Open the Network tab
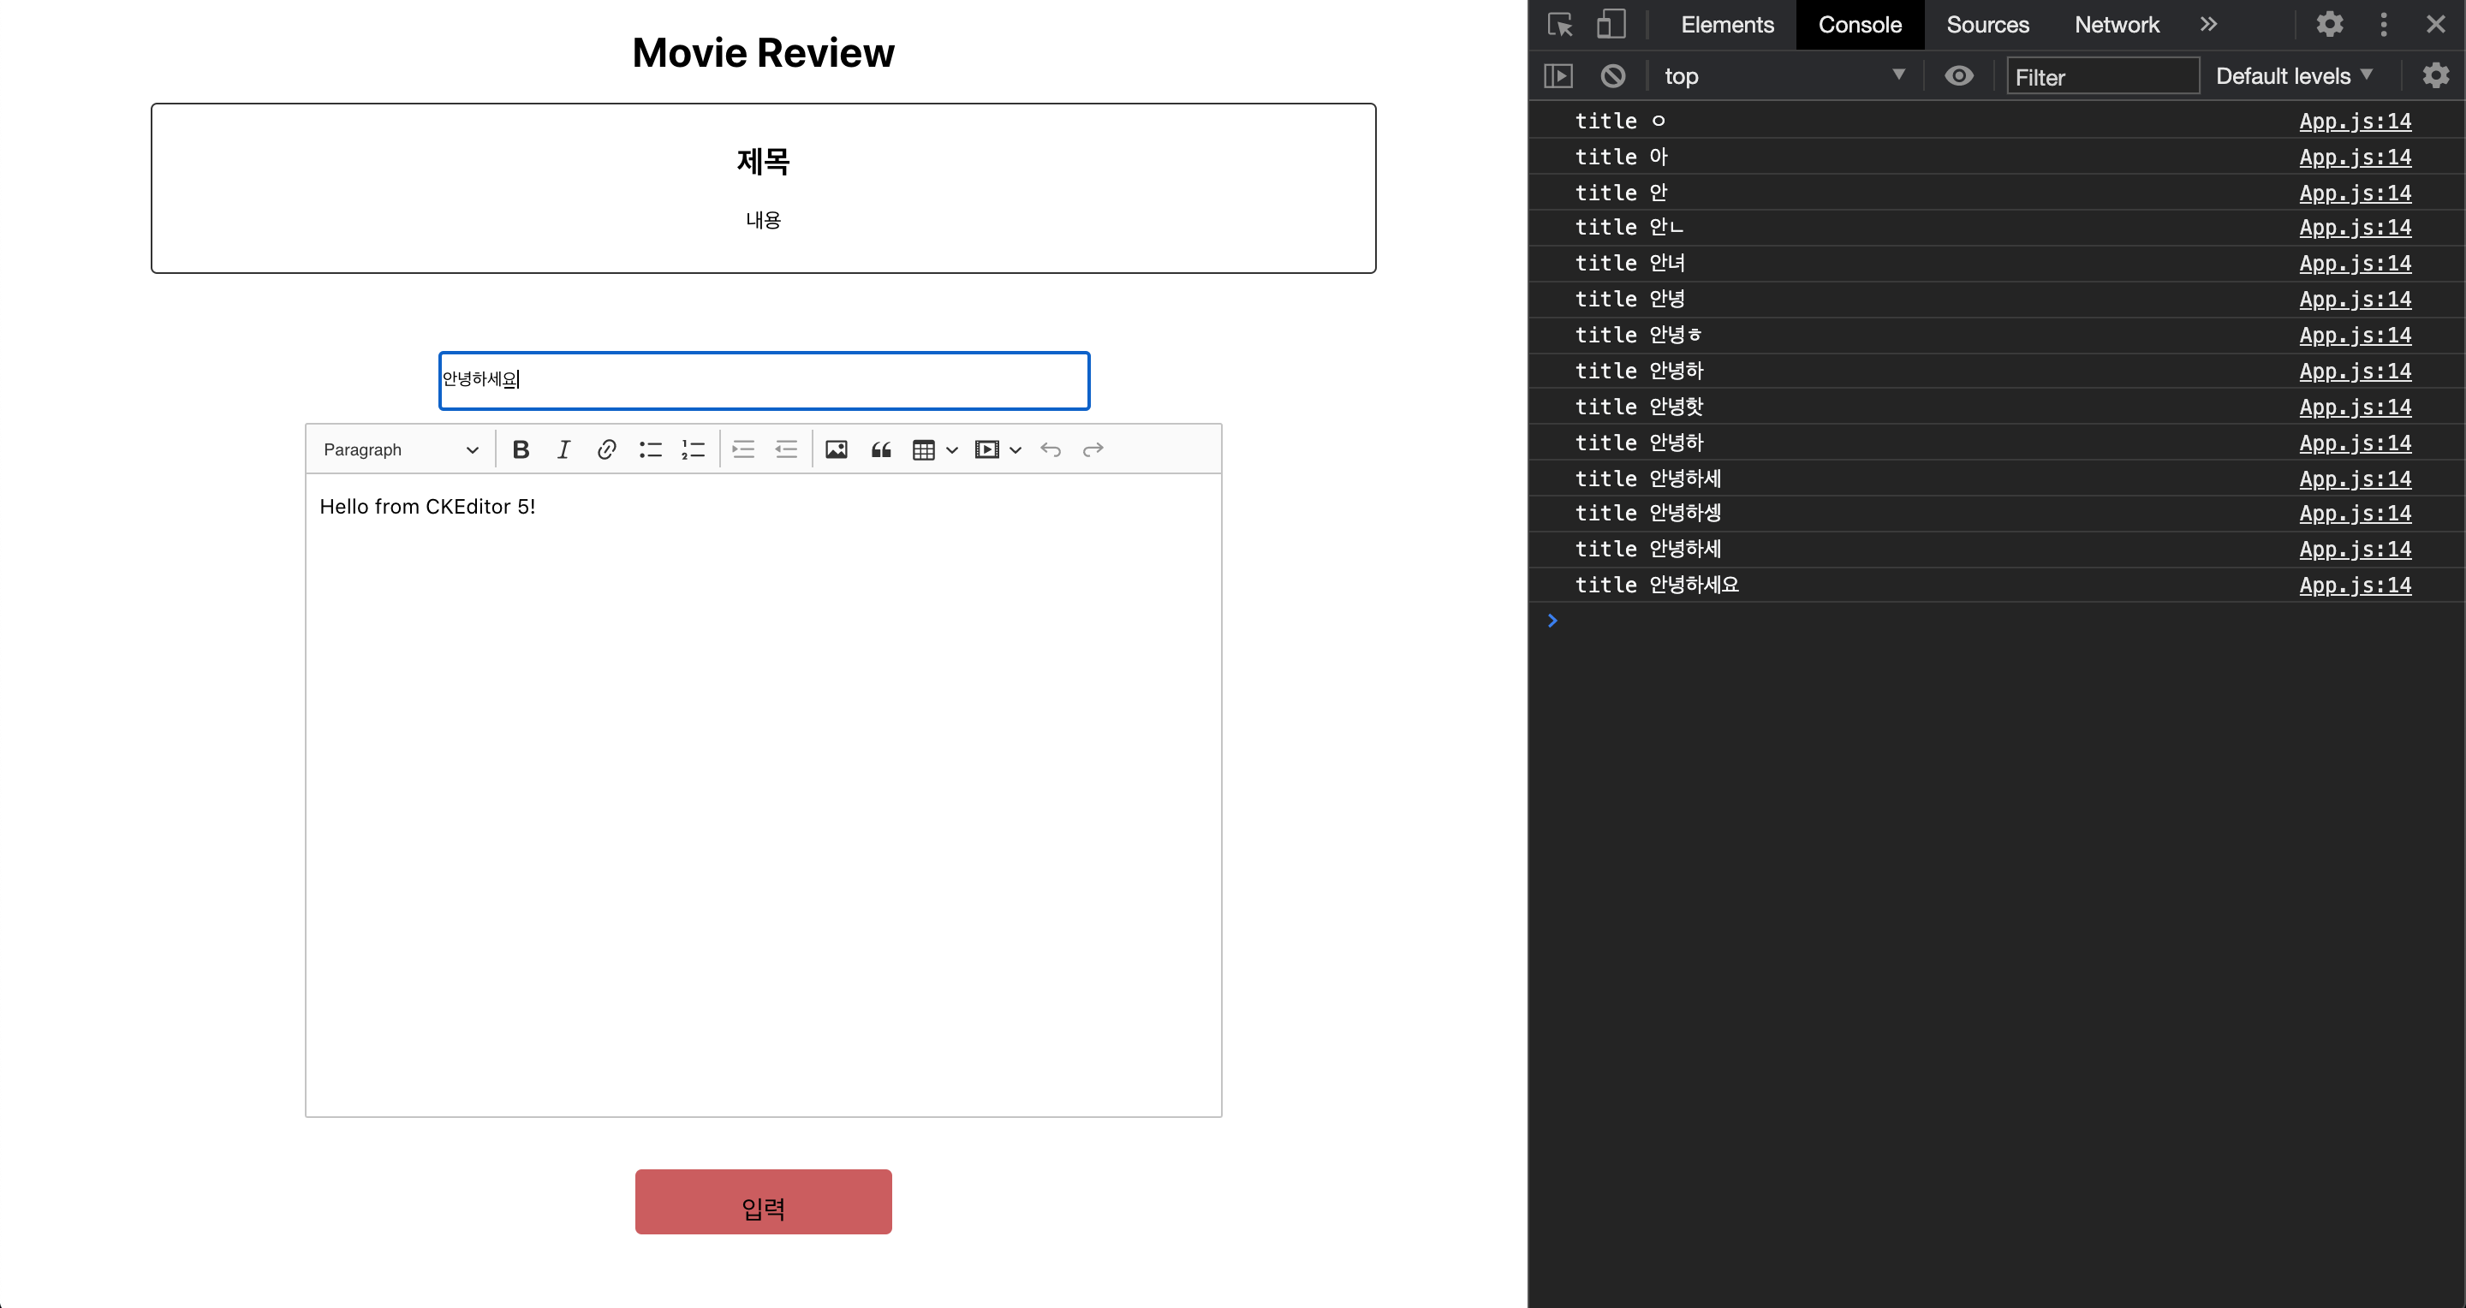The image size is (2466, 1308). click(x=2116, y=25)
